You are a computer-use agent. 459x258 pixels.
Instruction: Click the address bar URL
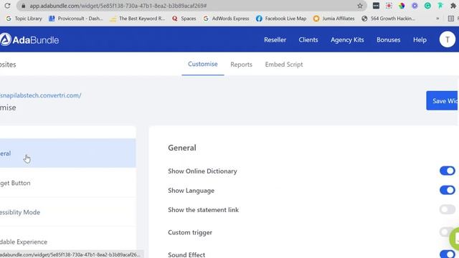pos(118,6)
